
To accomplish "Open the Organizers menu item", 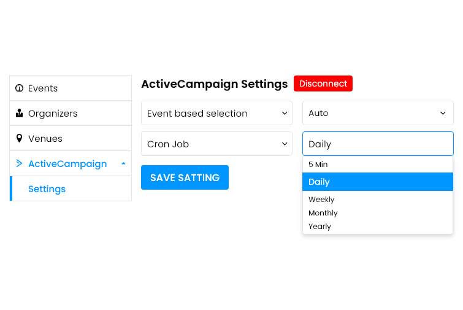I will tap(71, 113).
